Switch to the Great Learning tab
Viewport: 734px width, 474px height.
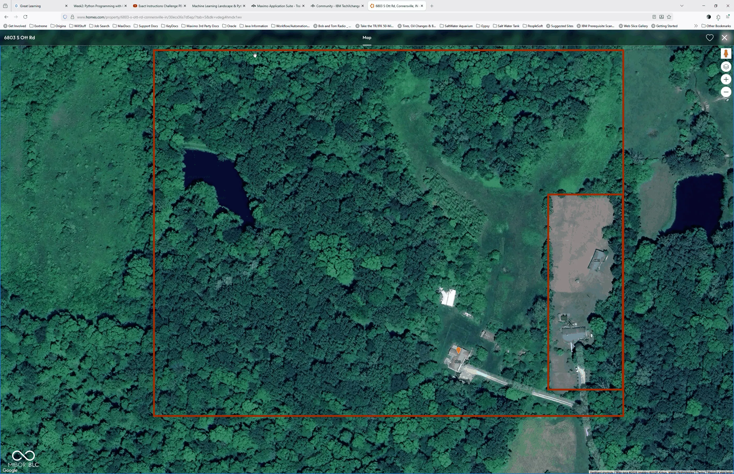pos(30,6)
